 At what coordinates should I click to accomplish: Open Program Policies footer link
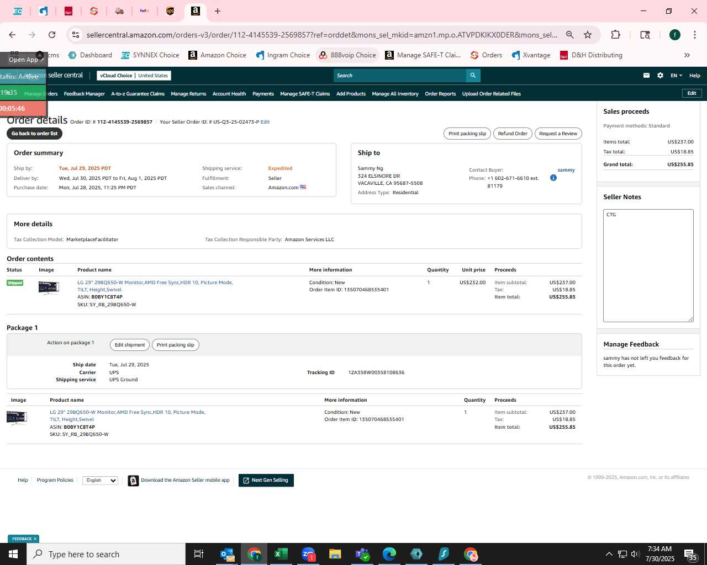tap(55, 481)
